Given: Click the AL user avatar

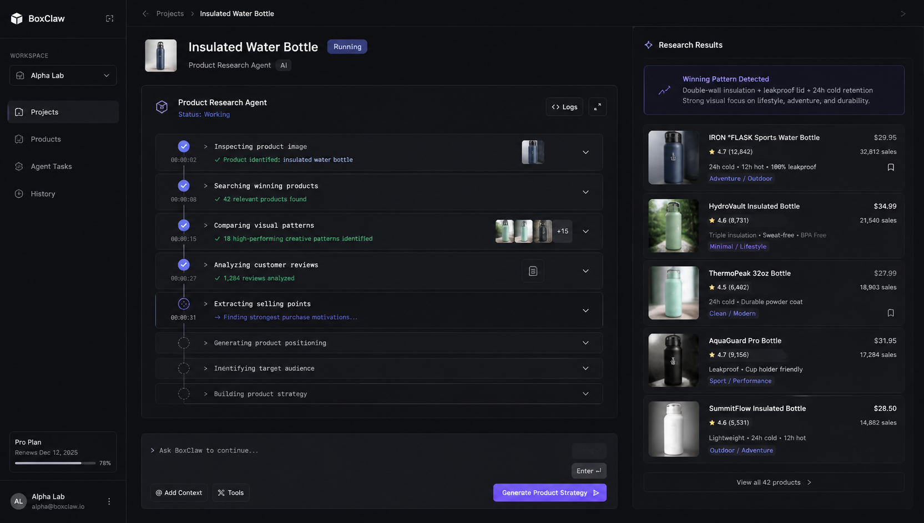Looking at the screenshot, I should tap(18, 501).
